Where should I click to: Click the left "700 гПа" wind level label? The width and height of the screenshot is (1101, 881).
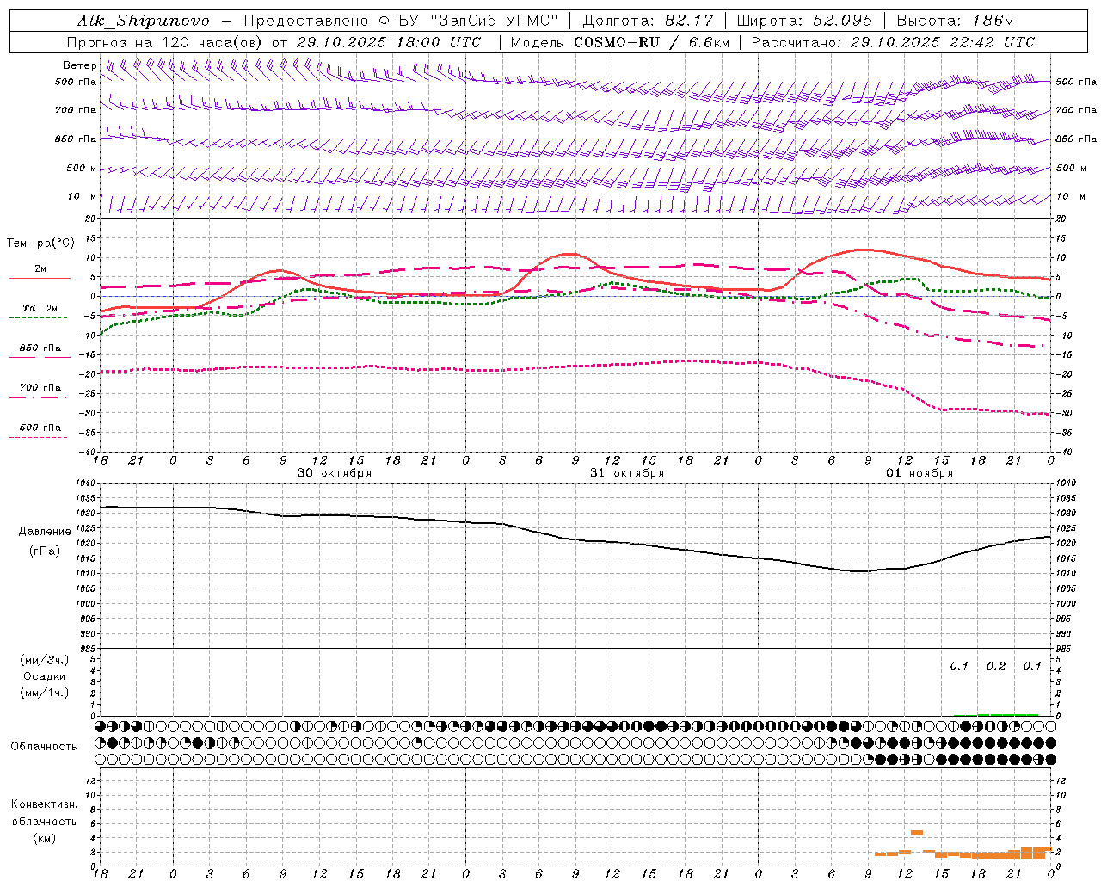76,110
